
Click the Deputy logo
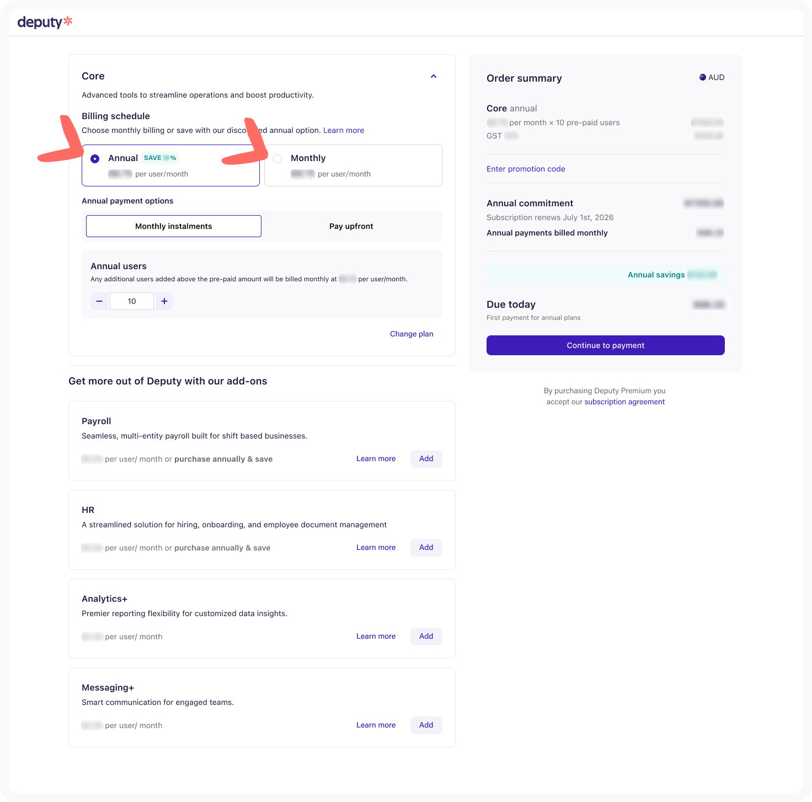point(45,22)
